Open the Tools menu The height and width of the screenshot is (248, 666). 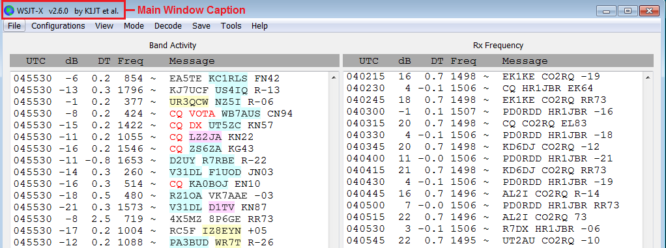pos(231,26)
